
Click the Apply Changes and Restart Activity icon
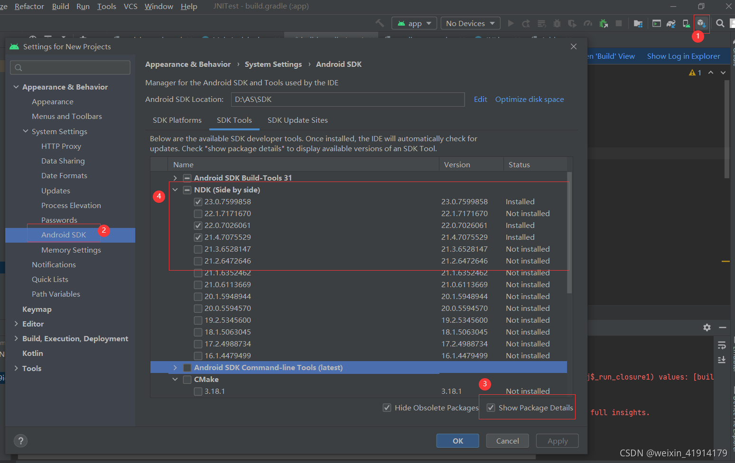pyautogui.click(x=526, y=23)
